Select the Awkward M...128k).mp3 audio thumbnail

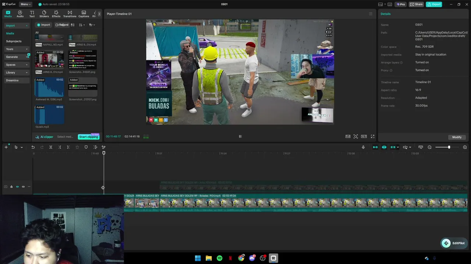click(x=49, y=87)
